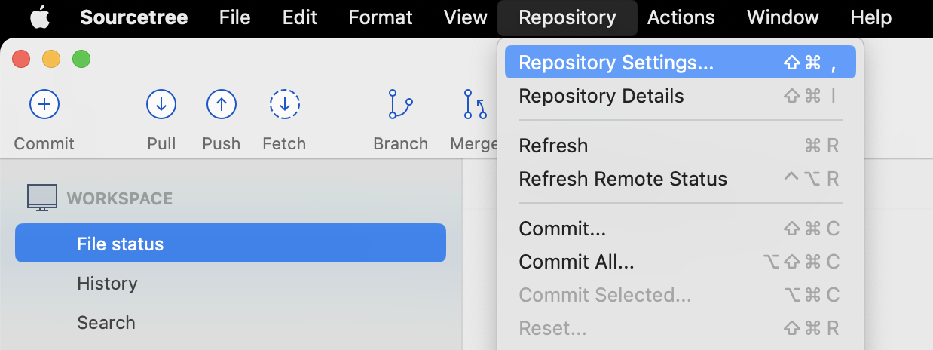The image size is (933, 350).
Task: Click the Commit plus icon in toolbar
Action: [x=44, y=105]
